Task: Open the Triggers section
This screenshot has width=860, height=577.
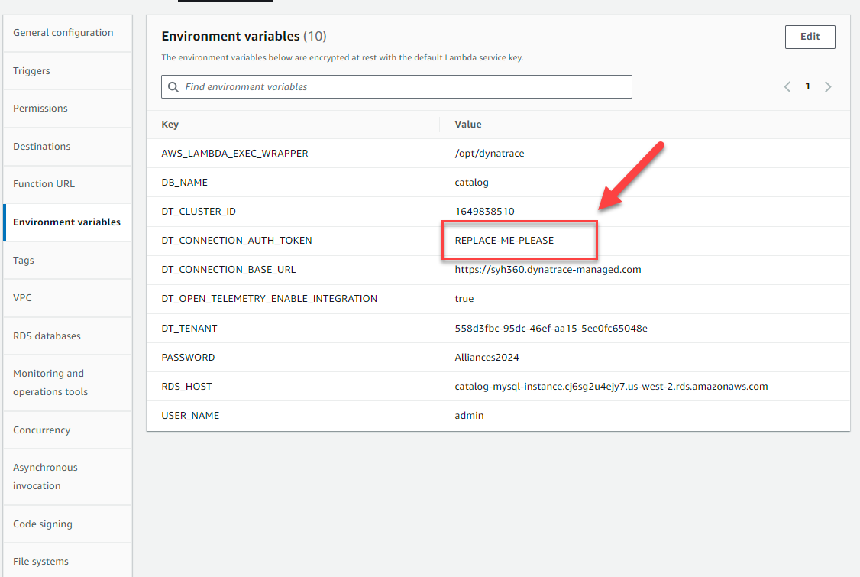Action: tap(32, 71)
